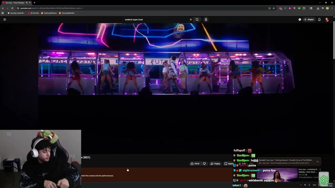Open Dua Lipa - Levitating ft. DaBaby title

click(308, 171)
